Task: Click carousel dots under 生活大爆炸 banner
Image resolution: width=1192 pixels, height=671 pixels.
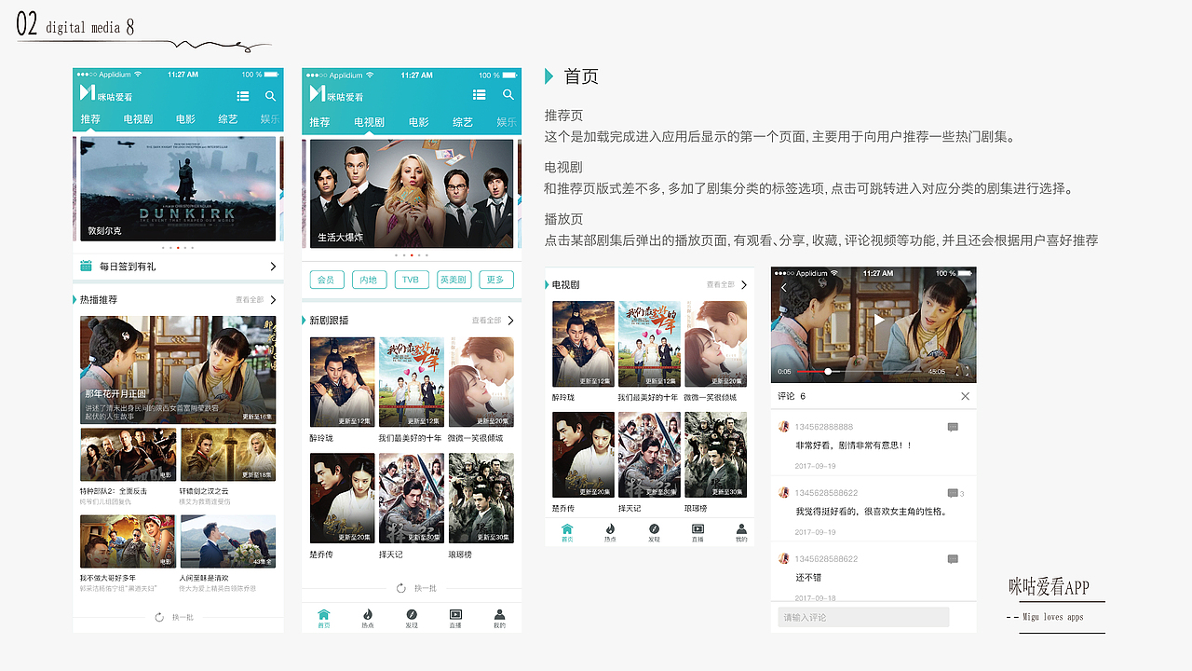Action: pos(412,254)
